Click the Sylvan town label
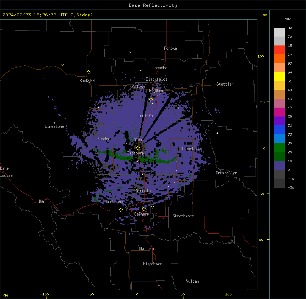 [x=138, y=87]
